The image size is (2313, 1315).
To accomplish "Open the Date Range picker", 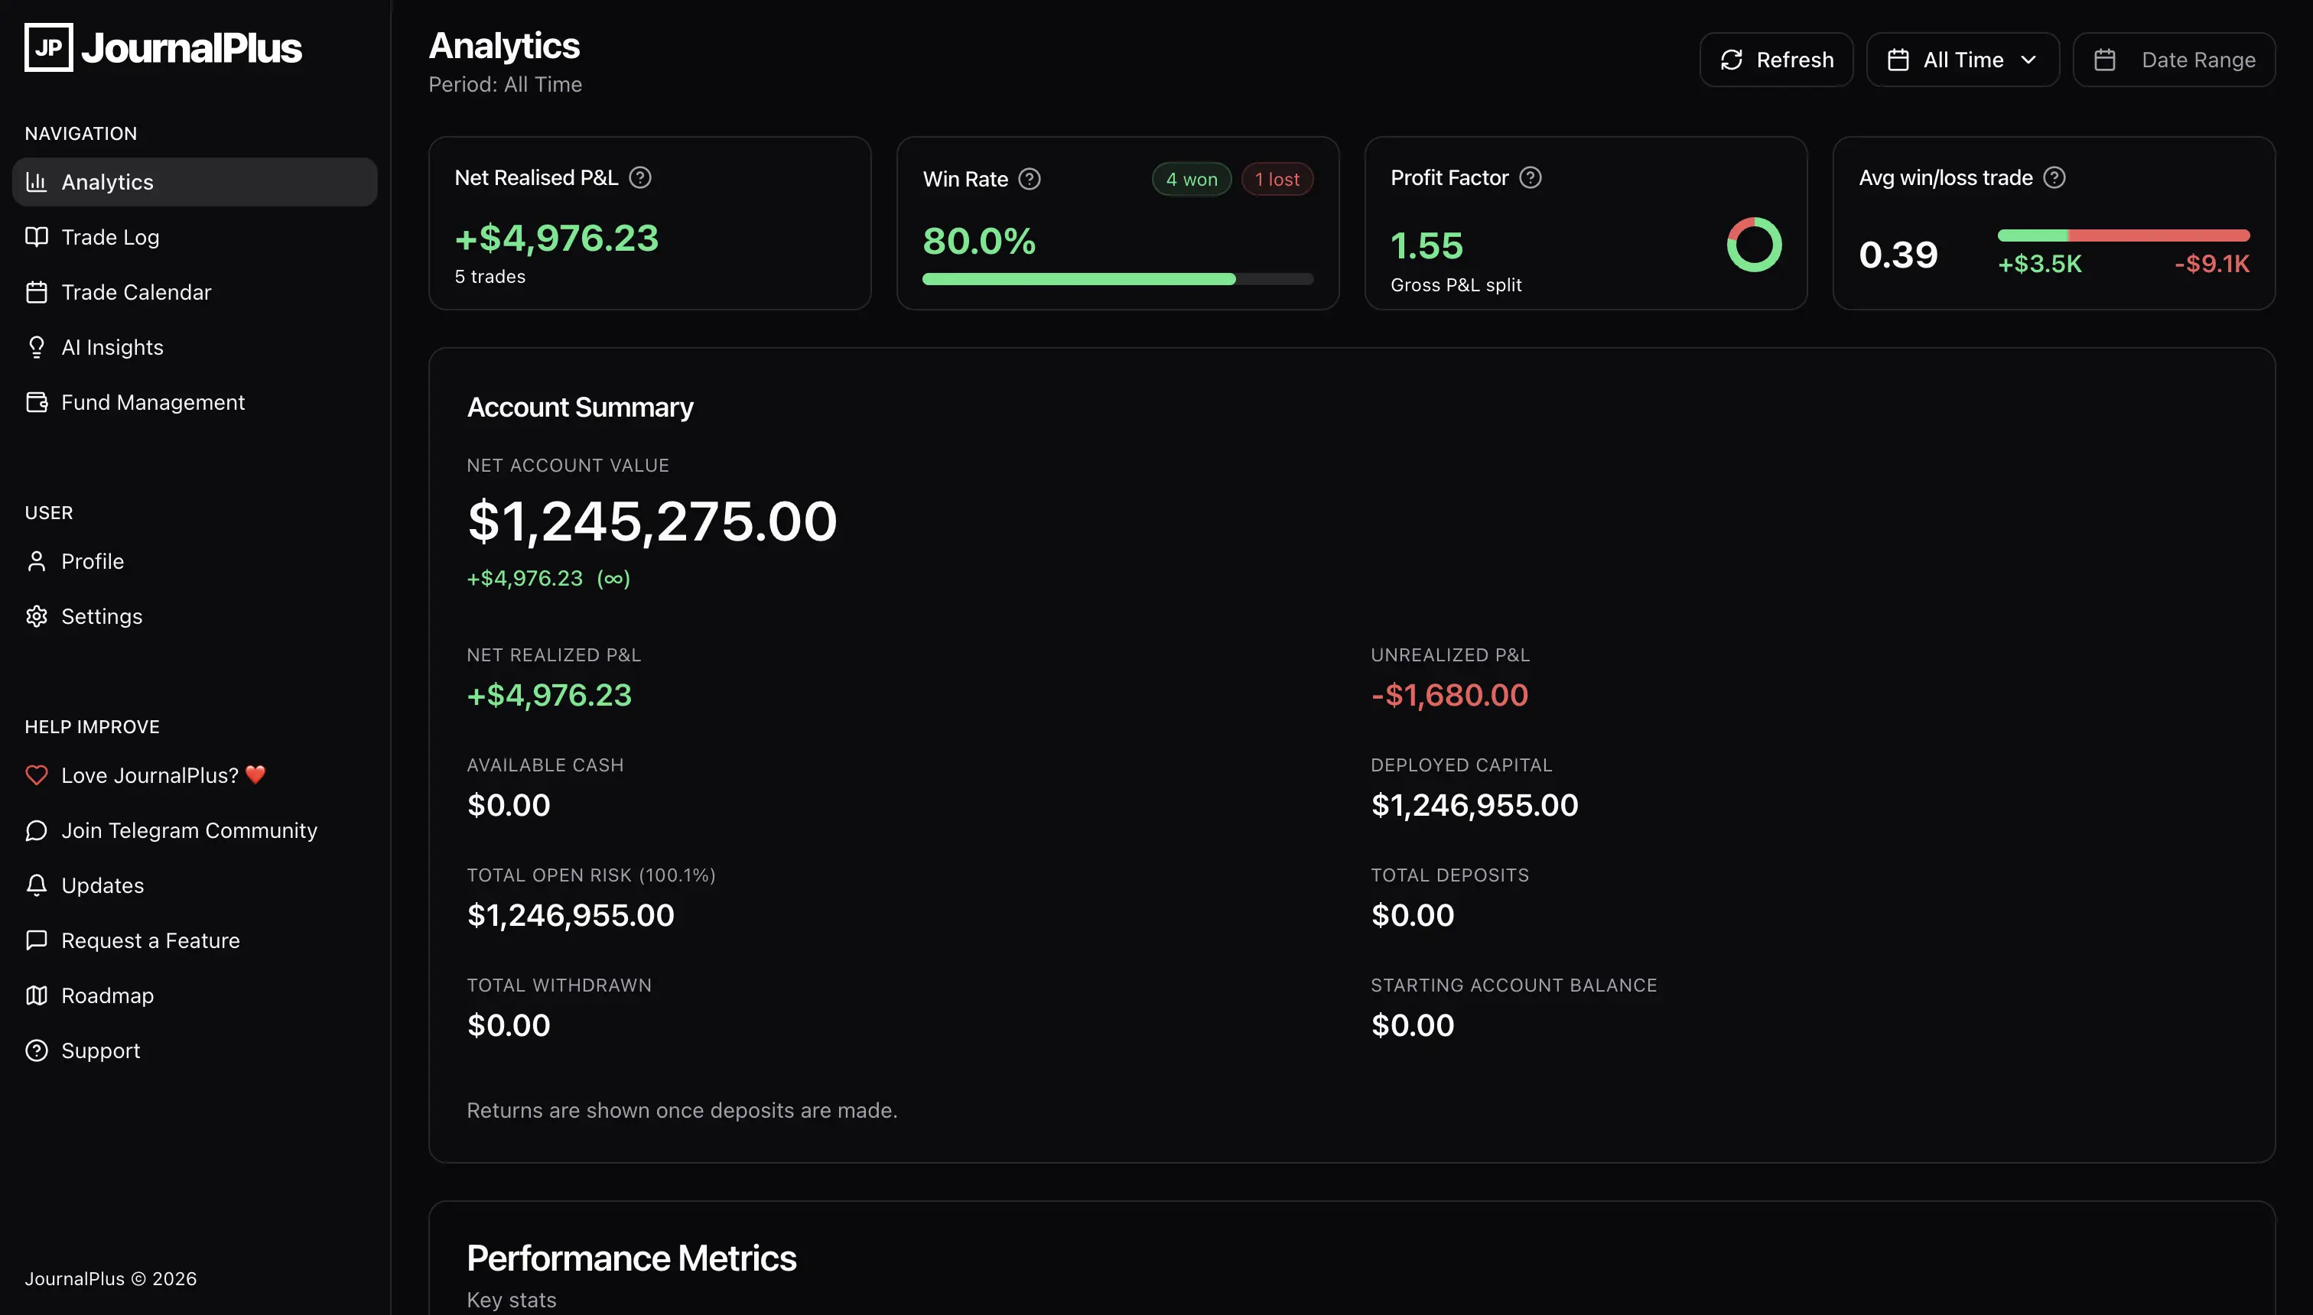I will [x=2175, y=60].
